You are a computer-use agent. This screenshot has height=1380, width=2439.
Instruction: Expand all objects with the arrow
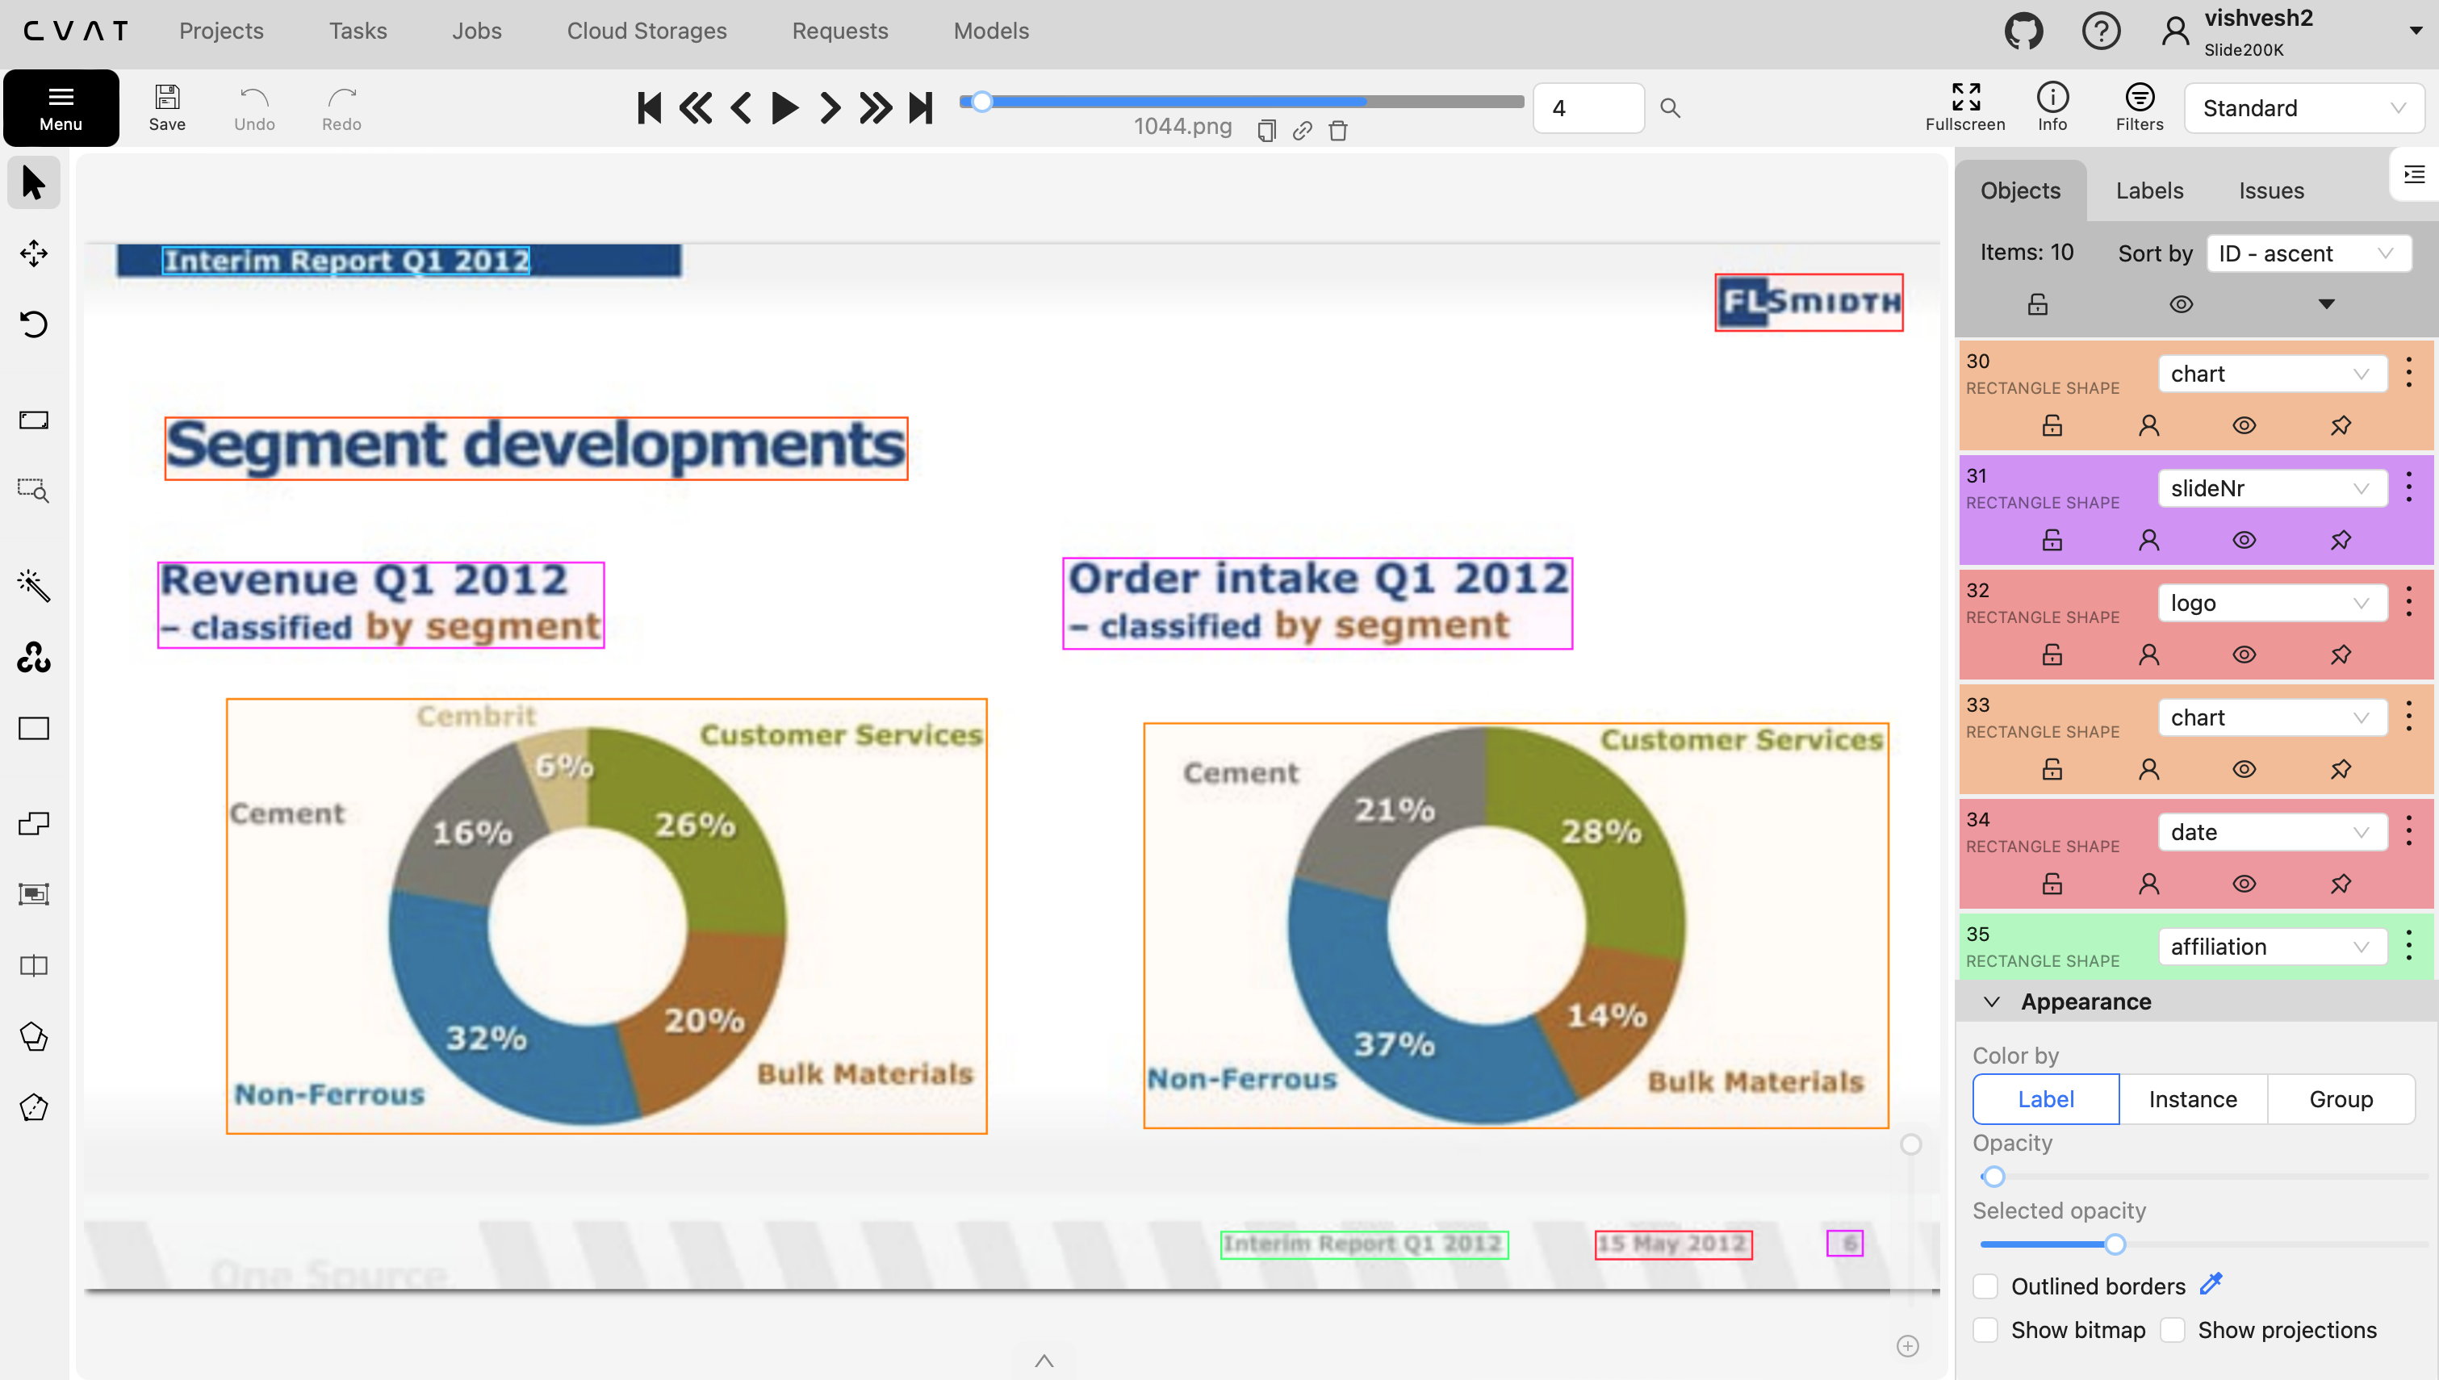(2326, 304)
